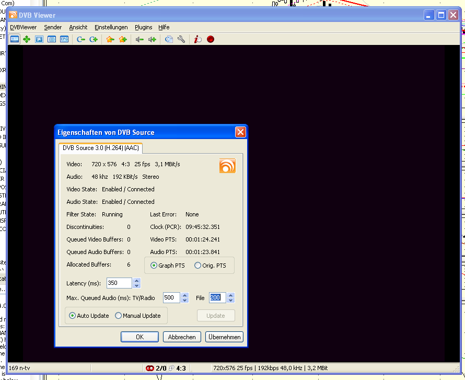The width and height of the screenshot is (465, 380).
Task: Open the Plugins menu
Action: (x=143, y=27)
